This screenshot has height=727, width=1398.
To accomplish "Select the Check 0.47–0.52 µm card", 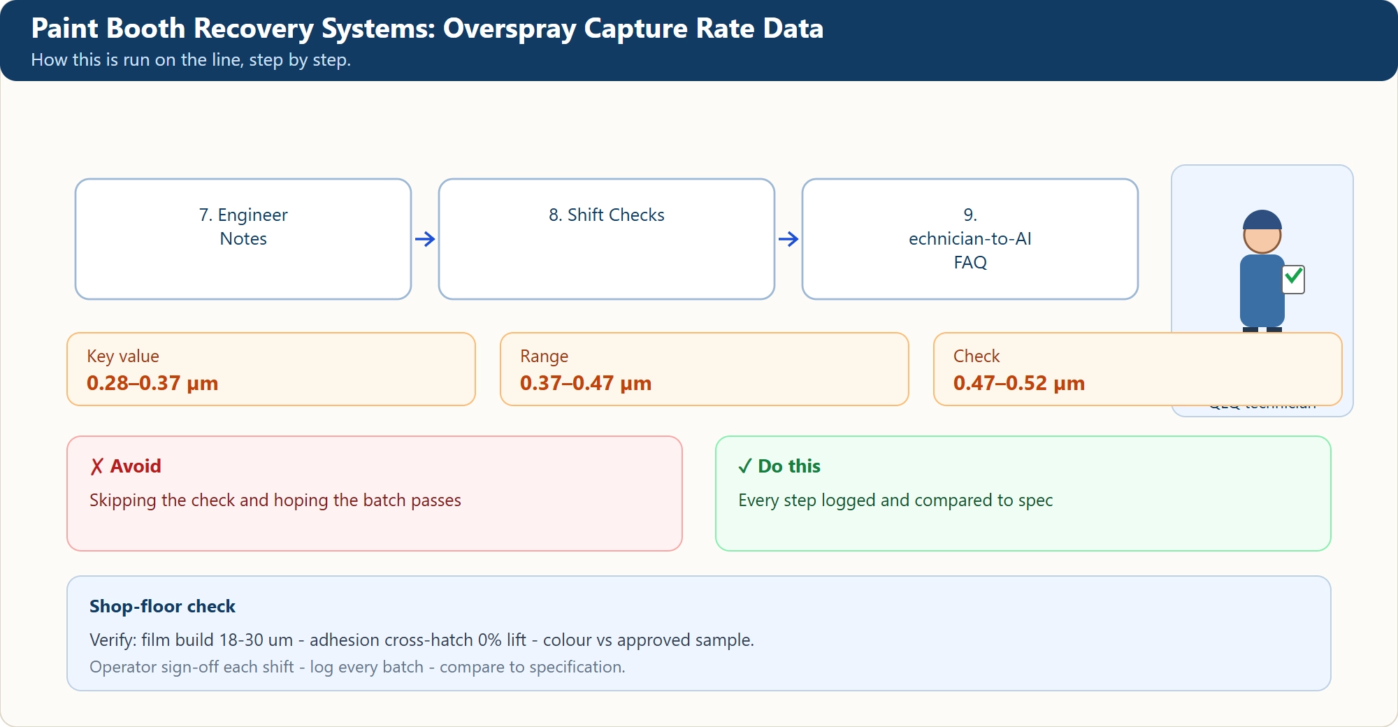I will tap(1138, 369).
